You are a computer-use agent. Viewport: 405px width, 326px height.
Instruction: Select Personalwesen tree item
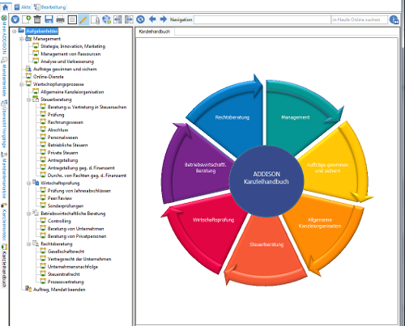pyautogui.click(x=62, y=138)
